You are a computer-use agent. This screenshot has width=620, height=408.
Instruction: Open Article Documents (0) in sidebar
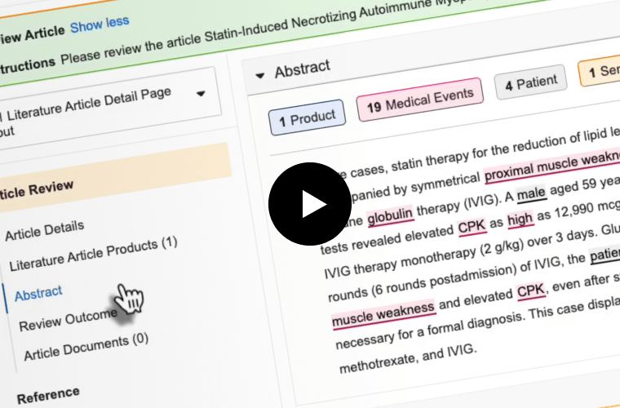click(x=86, y=345)
